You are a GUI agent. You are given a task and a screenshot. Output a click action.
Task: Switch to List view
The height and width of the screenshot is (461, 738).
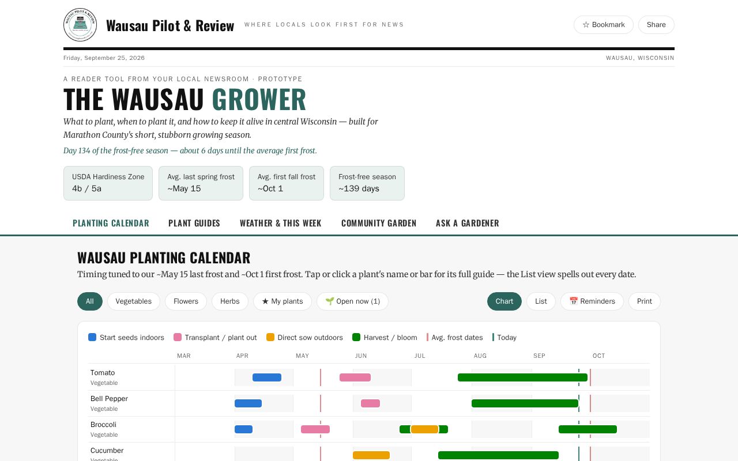coord(541,301)
